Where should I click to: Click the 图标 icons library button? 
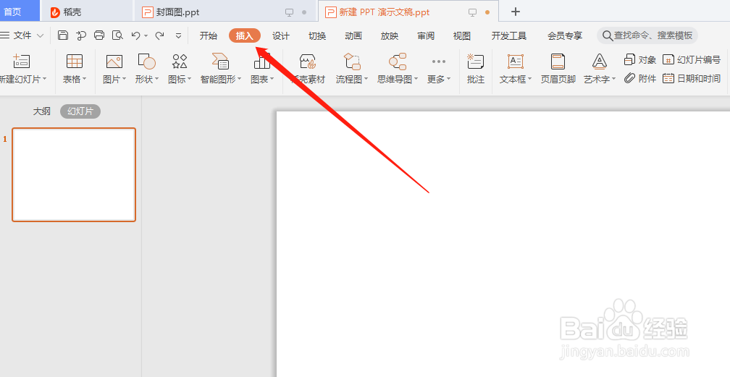pyautogui.click(x=180, y=61)
